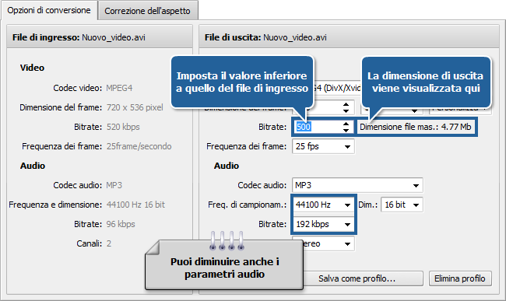This screenshot has height=301, width=506.
Task: Click the output Frequenza dei frame label
Action: click(x=246, y=146)
